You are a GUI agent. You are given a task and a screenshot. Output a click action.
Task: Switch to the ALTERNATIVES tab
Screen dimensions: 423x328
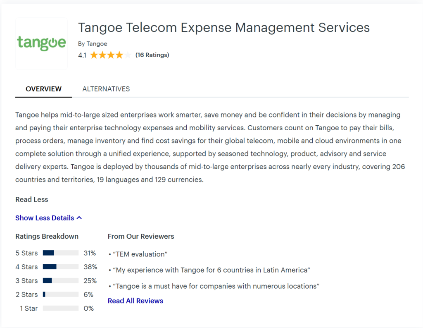106,89
